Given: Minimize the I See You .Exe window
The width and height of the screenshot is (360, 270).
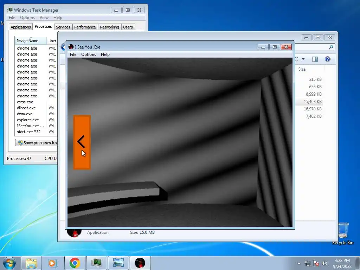Looking at the screenshot, I should coord(263,47).
